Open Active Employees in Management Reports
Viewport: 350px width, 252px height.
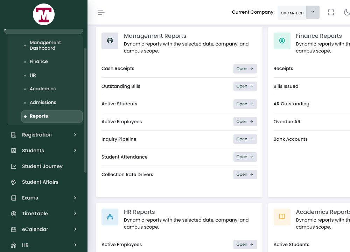(x=245, y=122)
